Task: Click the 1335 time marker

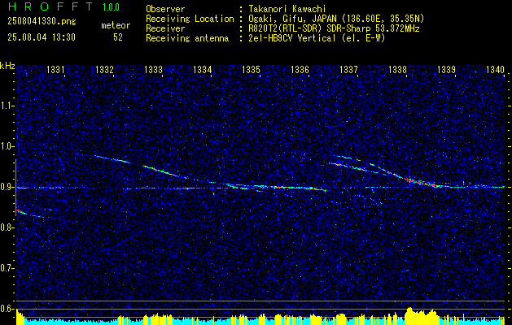Action: [251, 69]
